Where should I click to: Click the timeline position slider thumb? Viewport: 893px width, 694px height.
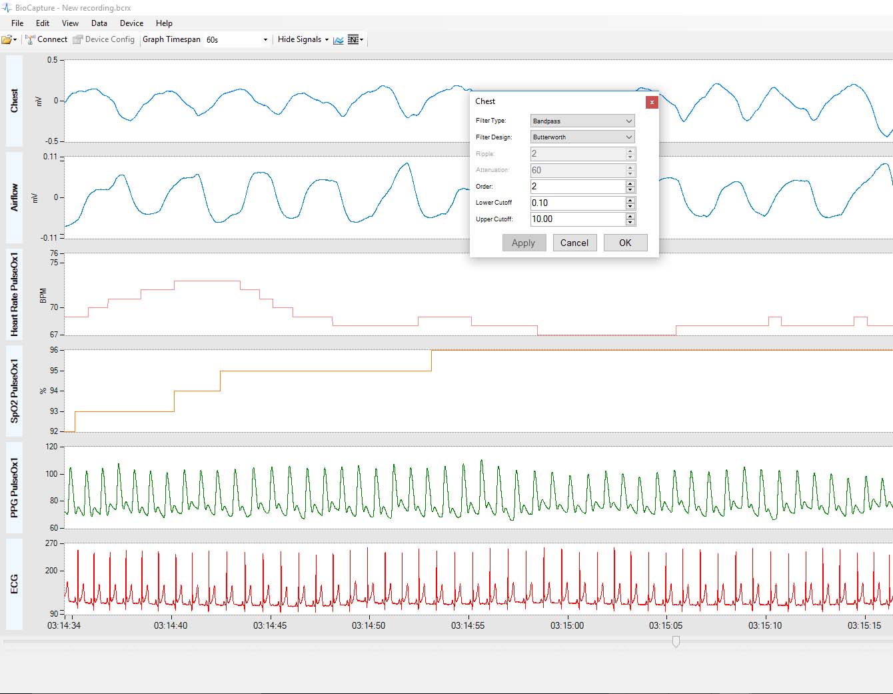point(676,642)
